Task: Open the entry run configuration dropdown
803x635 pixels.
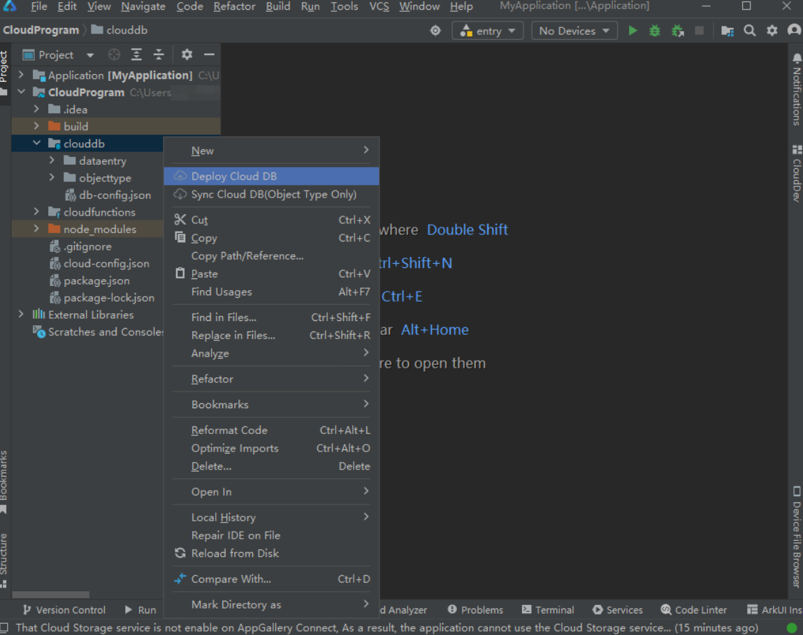Action: (x=488, y=31)
